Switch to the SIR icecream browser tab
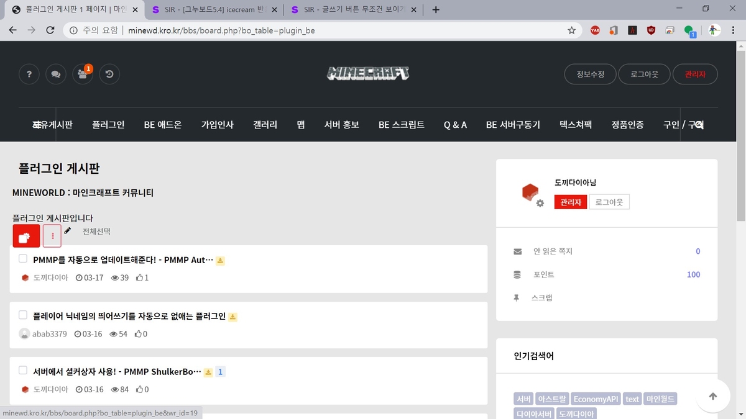746x419 pixels. [213, 10]
